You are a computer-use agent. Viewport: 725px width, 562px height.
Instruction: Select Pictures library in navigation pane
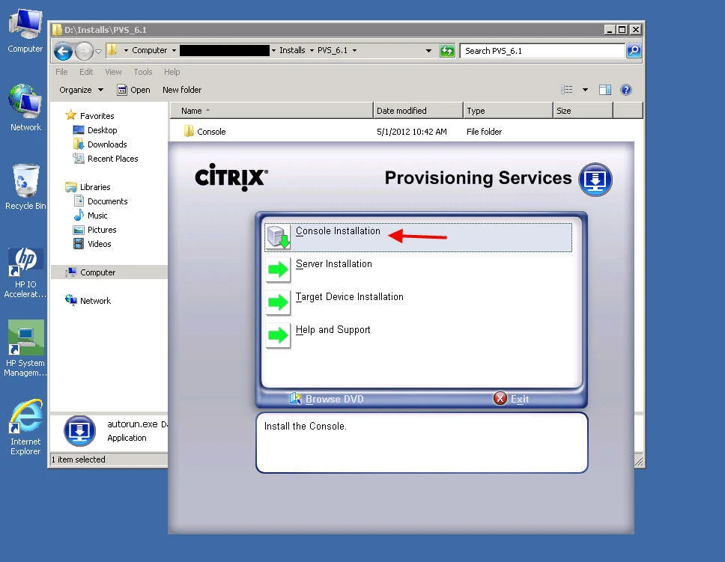click(102, 230)
